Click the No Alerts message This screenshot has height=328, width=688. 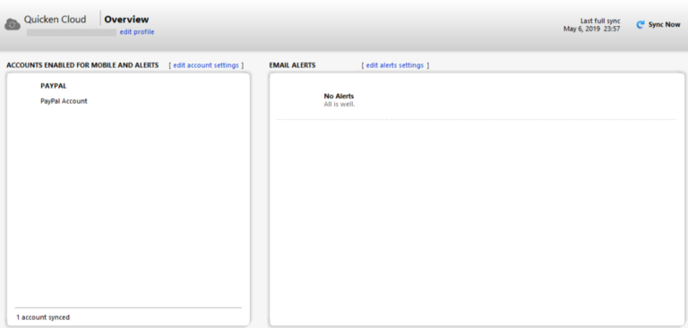(x=339, y=96)
